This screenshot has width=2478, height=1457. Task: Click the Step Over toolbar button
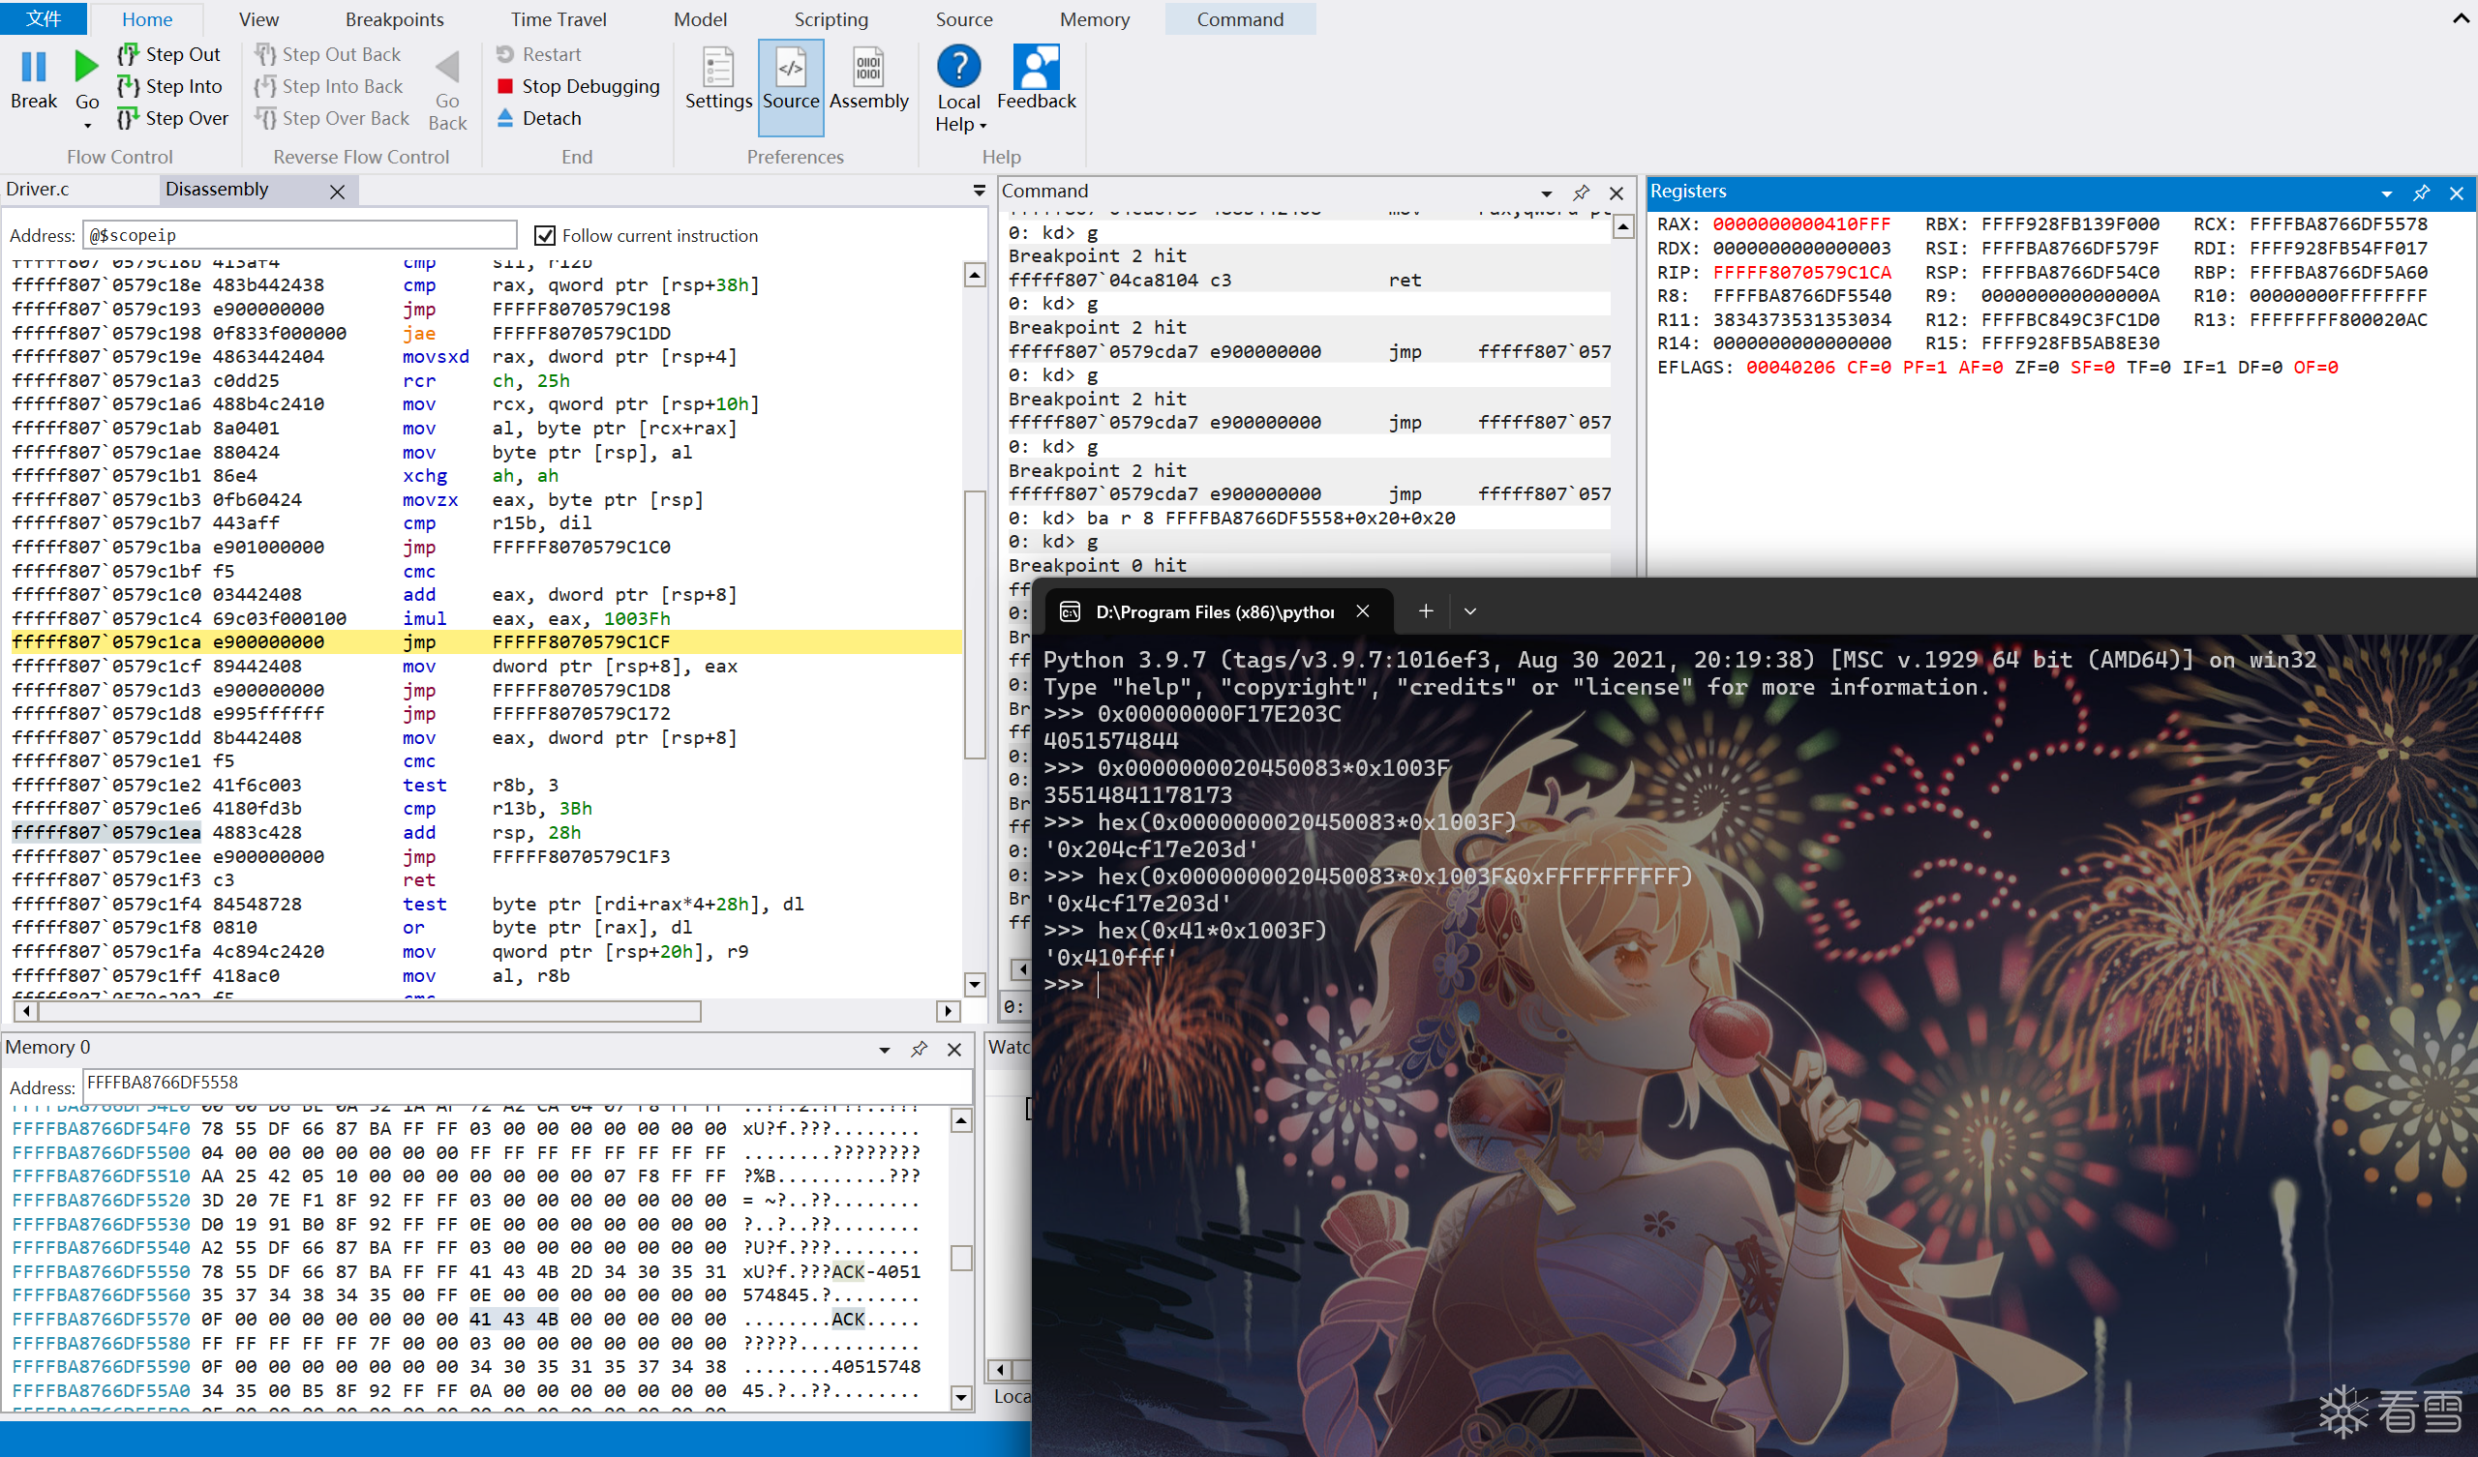pos(173,118)
